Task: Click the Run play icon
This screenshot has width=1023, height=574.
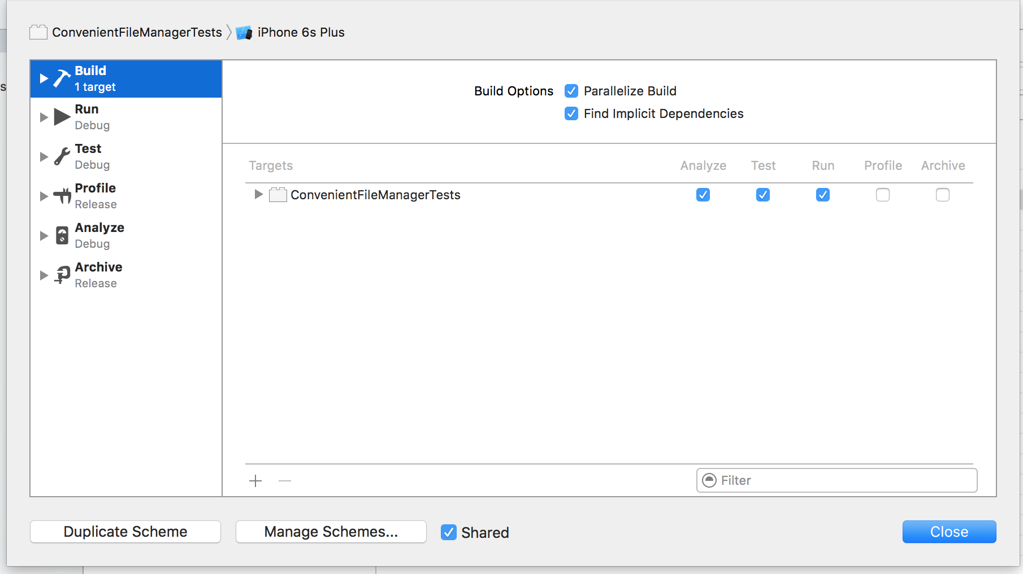Action: (62, 117)
